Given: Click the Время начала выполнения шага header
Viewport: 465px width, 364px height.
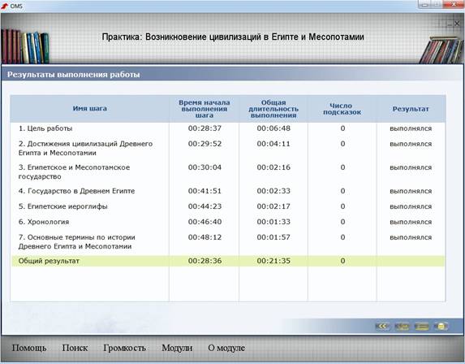Looking at the screenshot, I should pos(205,109).
